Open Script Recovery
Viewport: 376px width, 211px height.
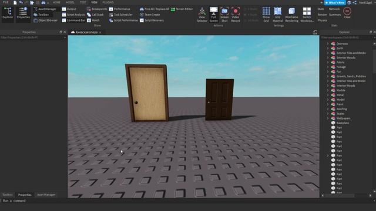pyautogui.click(x=152, y=21)
